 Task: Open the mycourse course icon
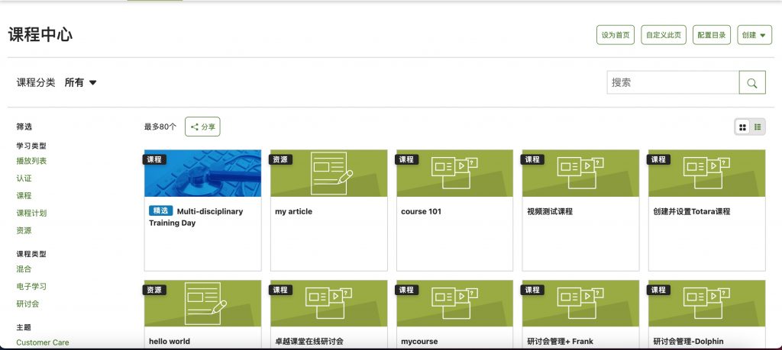[x=454, y=303]
